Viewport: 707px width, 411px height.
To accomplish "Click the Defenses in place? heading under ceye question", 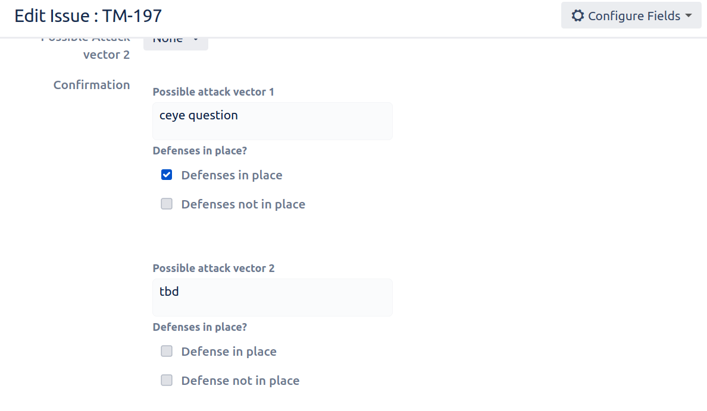I will click(x=200, y=151).
